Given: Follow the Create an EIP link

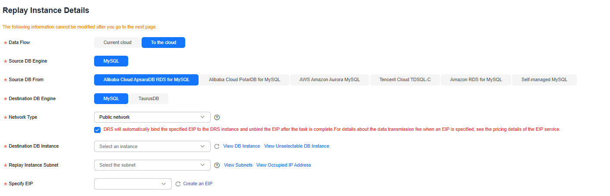Looking at the screenshot, I should [198, 184].
